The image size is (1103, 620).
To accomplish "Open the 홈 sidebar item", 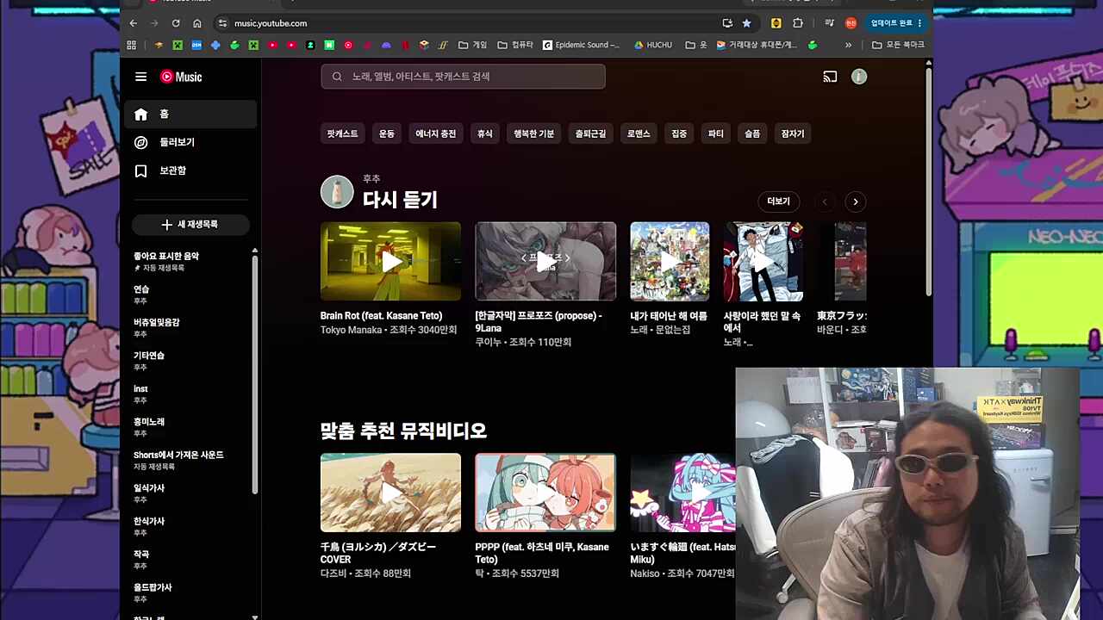I will (190, 114).
